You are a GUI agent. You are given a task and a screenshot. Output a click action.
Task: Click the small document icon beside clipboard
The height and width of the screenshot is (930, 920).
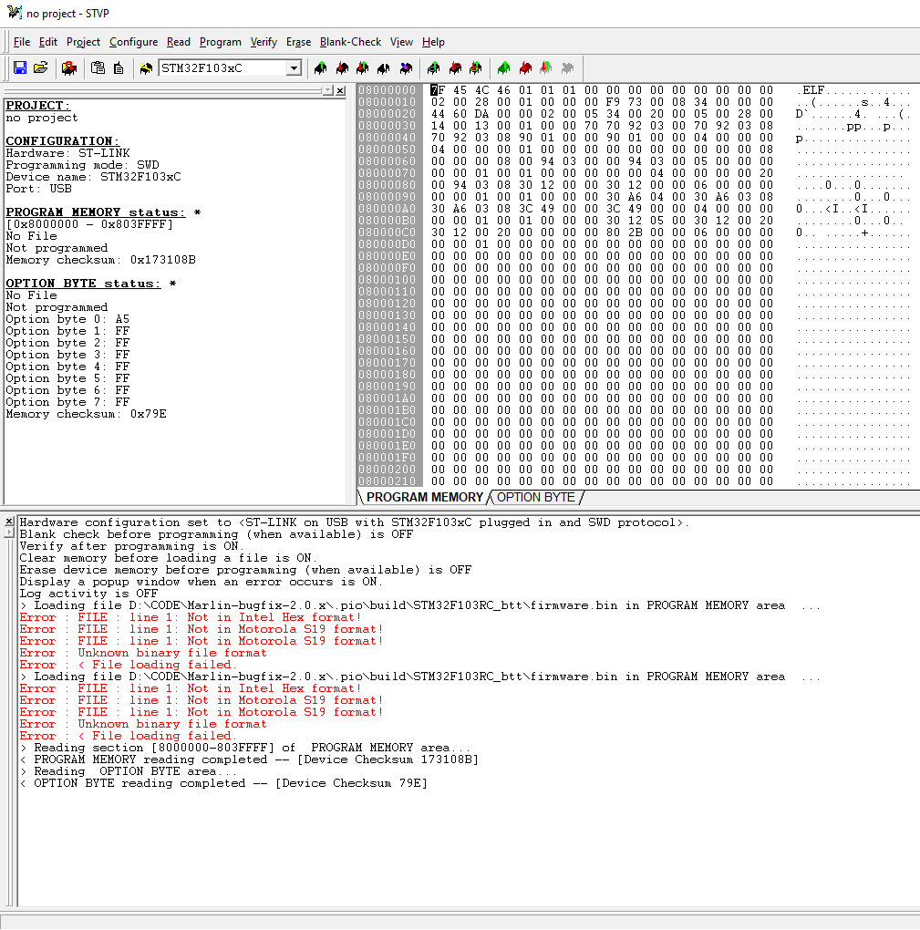tap(119, 67)
